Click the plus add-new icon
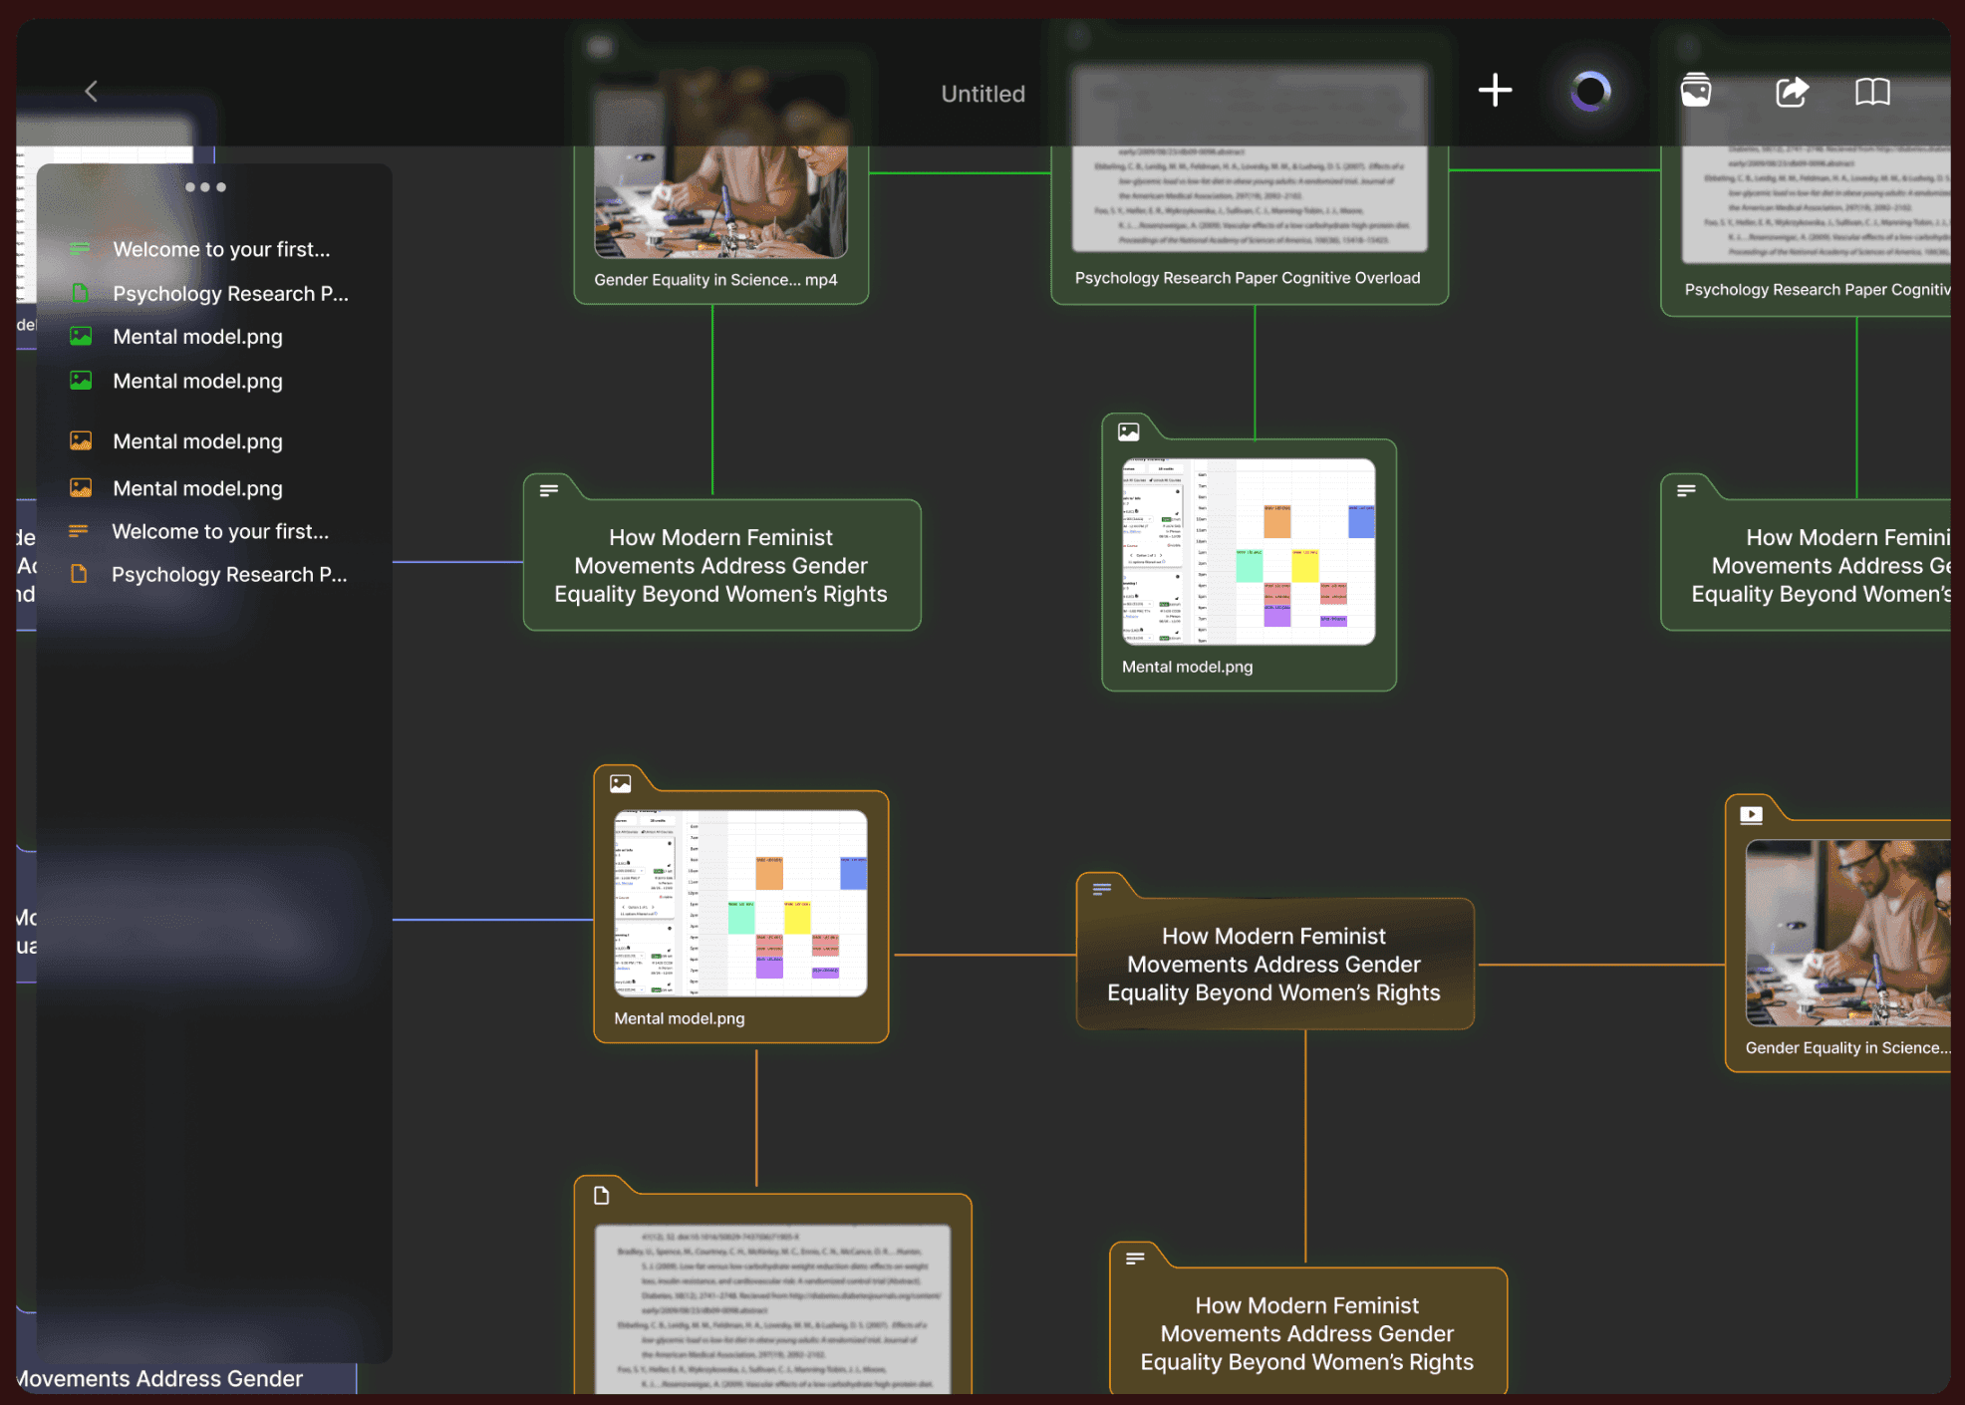The image size is (1965, 1405). 1495,91
